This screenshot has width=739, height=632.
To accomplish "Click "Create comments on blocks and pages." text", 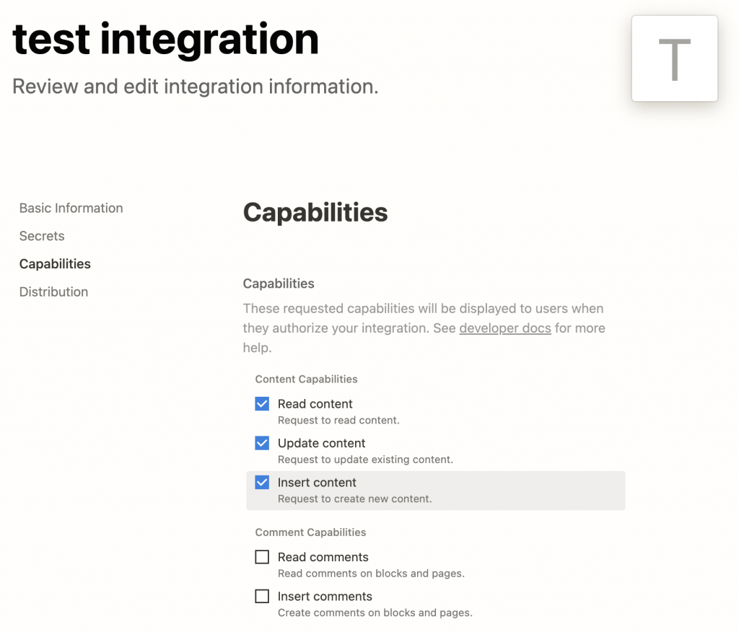I will click(375, 613).
